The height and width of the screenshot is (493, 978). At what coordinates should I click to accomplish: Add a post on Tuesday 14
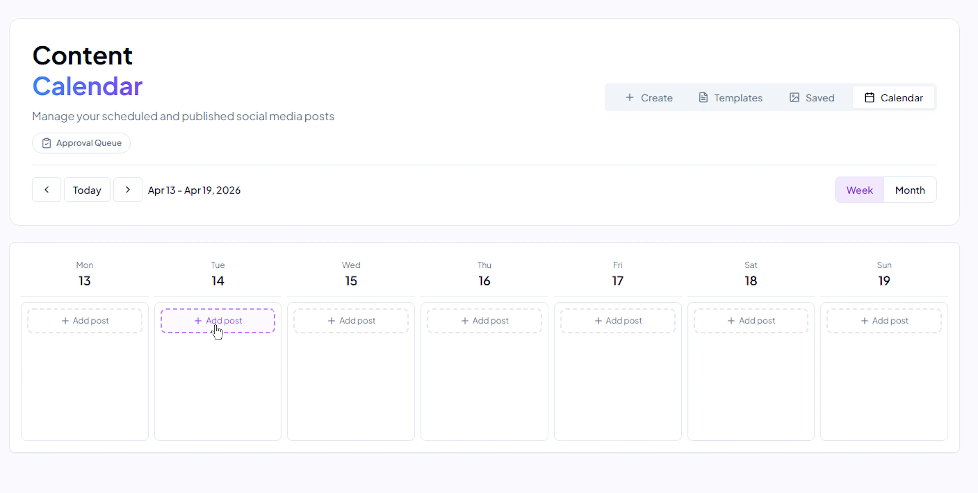click(x=218, y=321)
